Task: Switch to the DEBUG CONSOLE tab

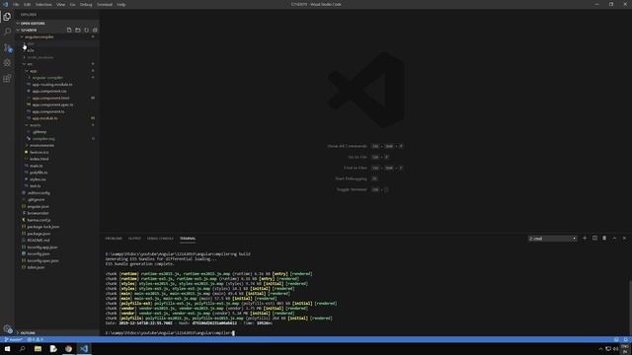Action: click(x=160, y=239)
